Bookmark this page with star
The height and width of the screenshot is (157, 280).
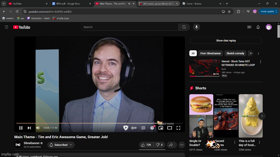229,12
